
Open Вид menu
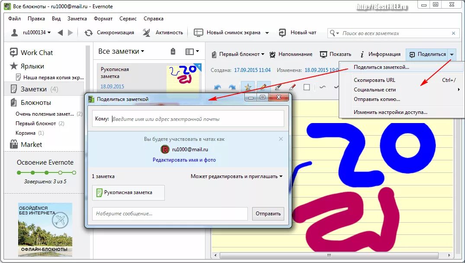pyautogui.click(x=56, y=19)
